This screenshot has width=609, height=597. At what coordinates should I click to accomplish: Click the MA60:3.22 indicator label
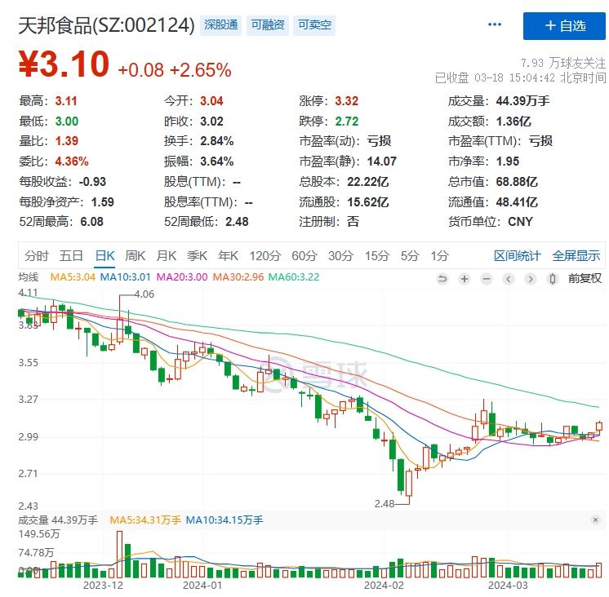pyautogui.click(x=294, y=277)
